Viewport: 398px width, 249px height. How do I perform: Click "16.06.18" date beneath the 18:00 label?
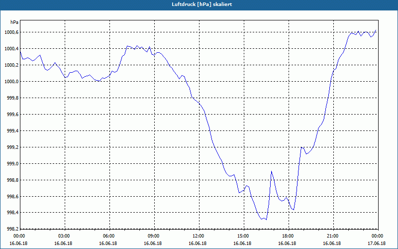(x=287, y=244)
